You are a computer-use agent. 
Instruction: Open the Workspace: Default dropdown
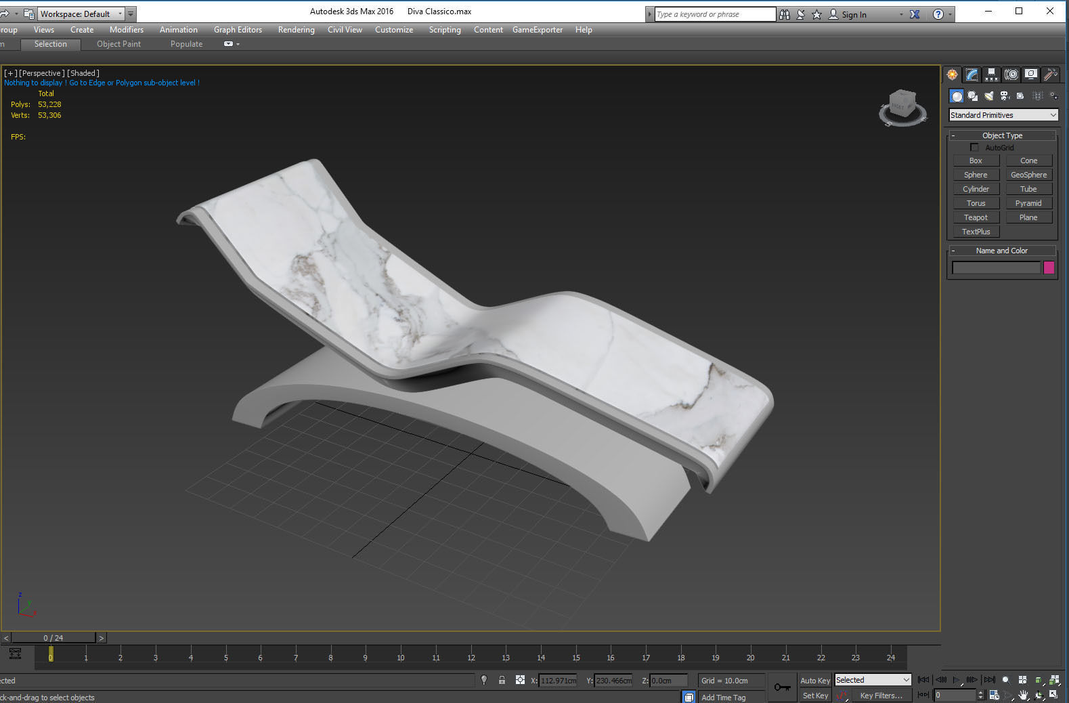pyautogui.click(x=81, y=14)
